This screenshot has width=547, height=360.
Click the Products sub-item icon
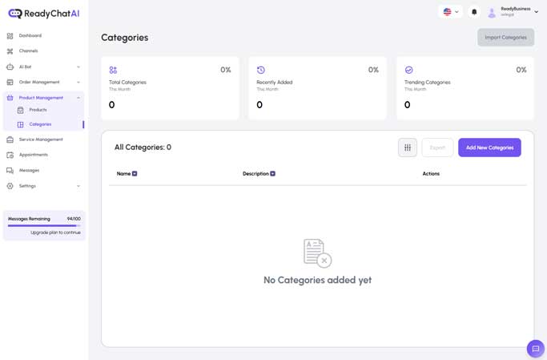(x=21, y=110)
